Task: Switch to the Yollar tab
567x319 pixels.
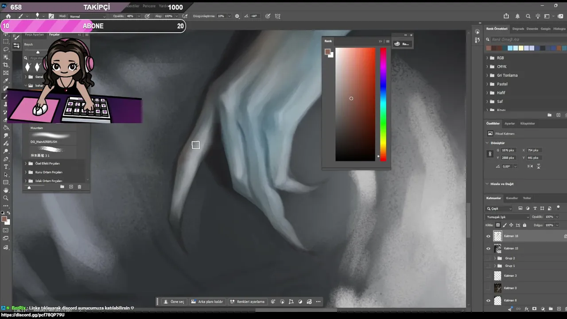Action: (527, 198)
